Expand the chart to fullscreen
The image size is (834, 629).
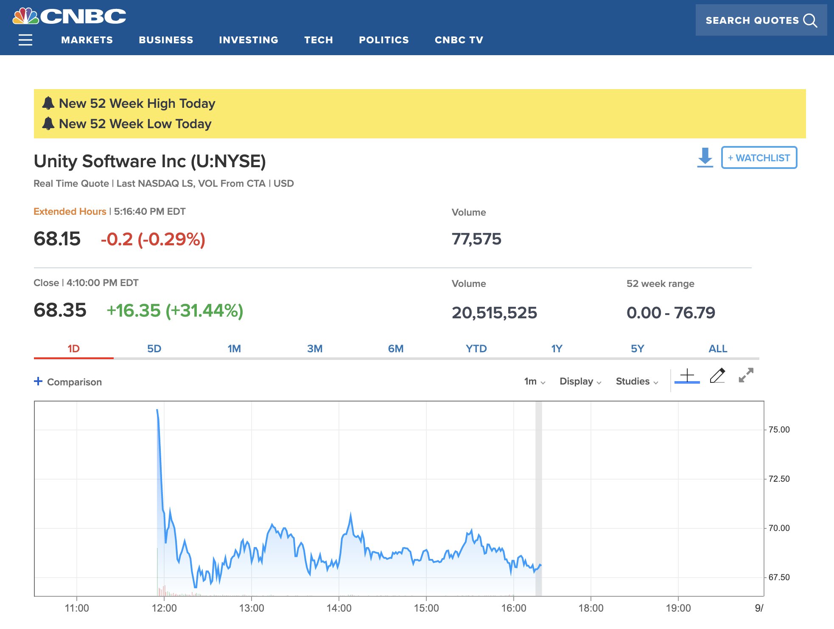pos(746,375)
